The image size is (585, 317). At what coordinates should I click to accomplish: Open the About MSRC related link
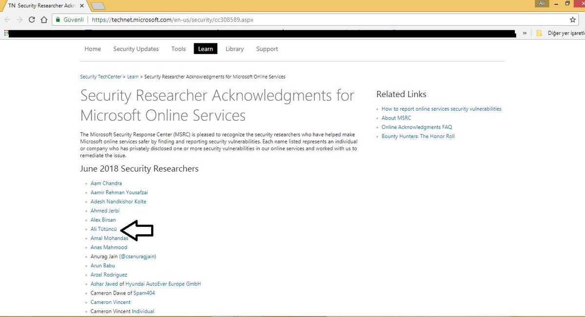pyautogui.click(x=396, y=118)
